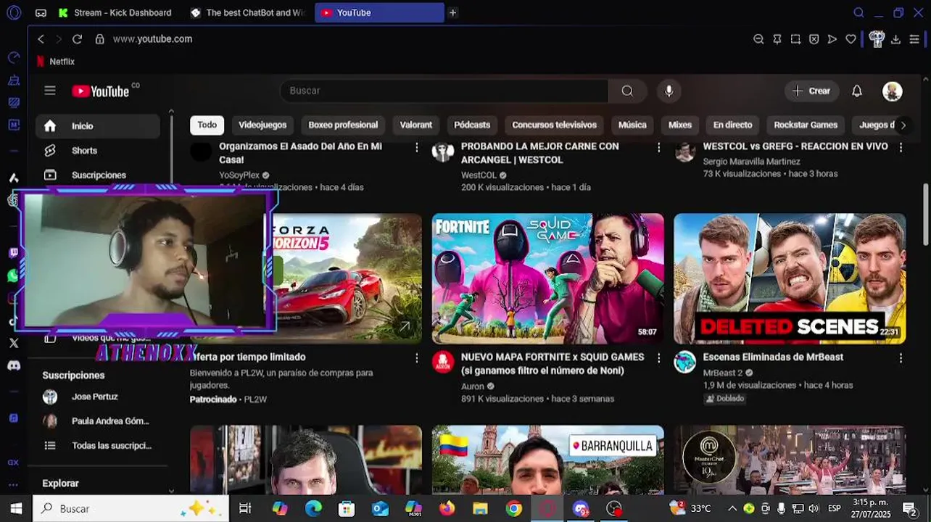Image resolution: width=931 pixels, height=522 pixels.
Task: Select the En directo filter chip
Action: click(x=733, y=125)
